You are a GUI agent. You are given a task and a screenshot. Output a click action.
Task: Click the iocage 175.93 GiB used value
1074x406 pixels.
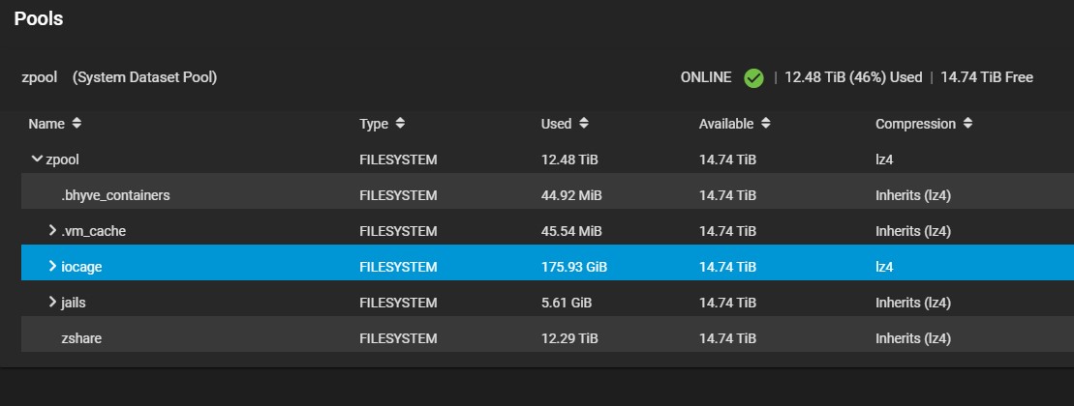click(575, 266)
